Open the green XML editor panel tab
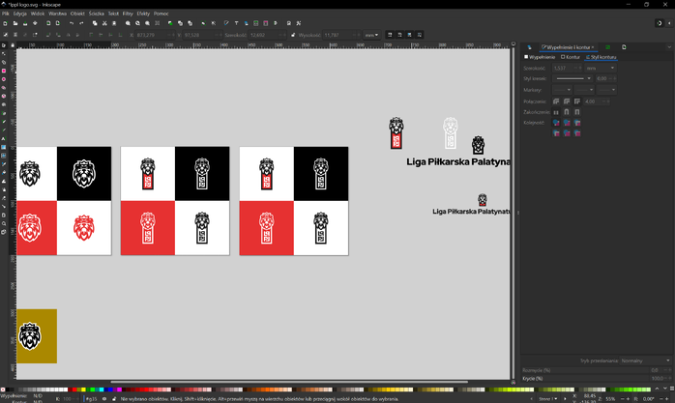 coord(608,47)
